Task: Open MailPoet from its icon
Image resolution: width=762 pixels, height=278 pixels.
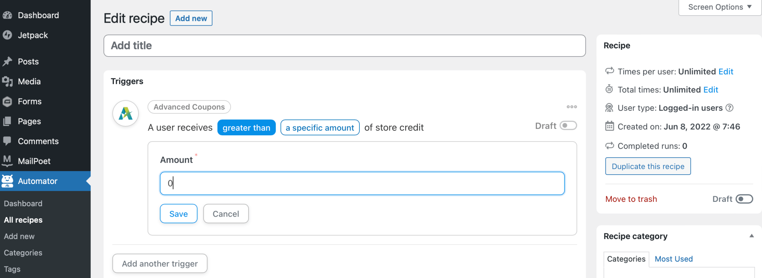Action: pyautogui.click(x=7, y=161)
